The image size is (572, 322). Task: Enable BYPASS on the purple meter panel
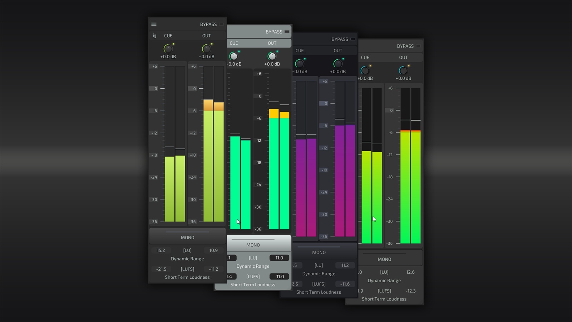tap(352, 39)
